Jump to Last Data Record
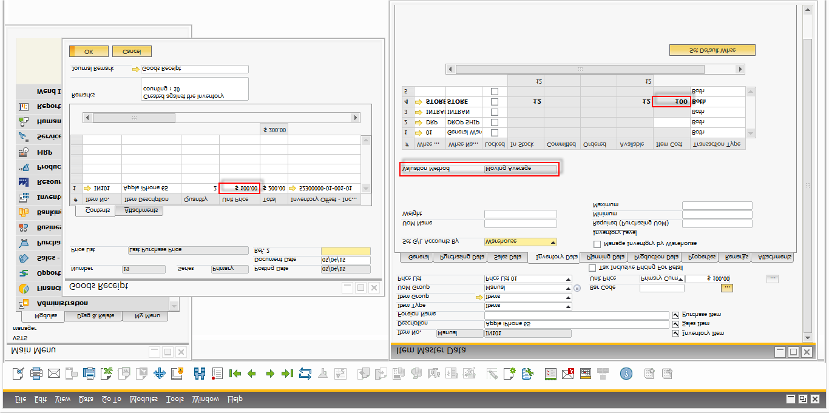Image resolution: width=829 pixels, height=413 pixels. pos(287,373)
